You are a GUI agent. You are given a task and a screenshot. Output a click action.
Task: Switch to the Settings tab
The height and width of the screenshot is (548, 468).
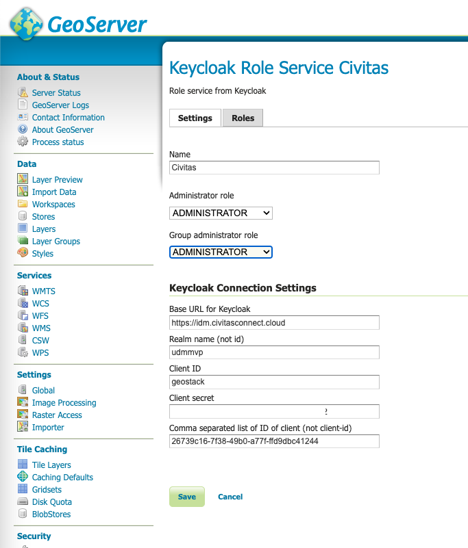tap(195, 118)
